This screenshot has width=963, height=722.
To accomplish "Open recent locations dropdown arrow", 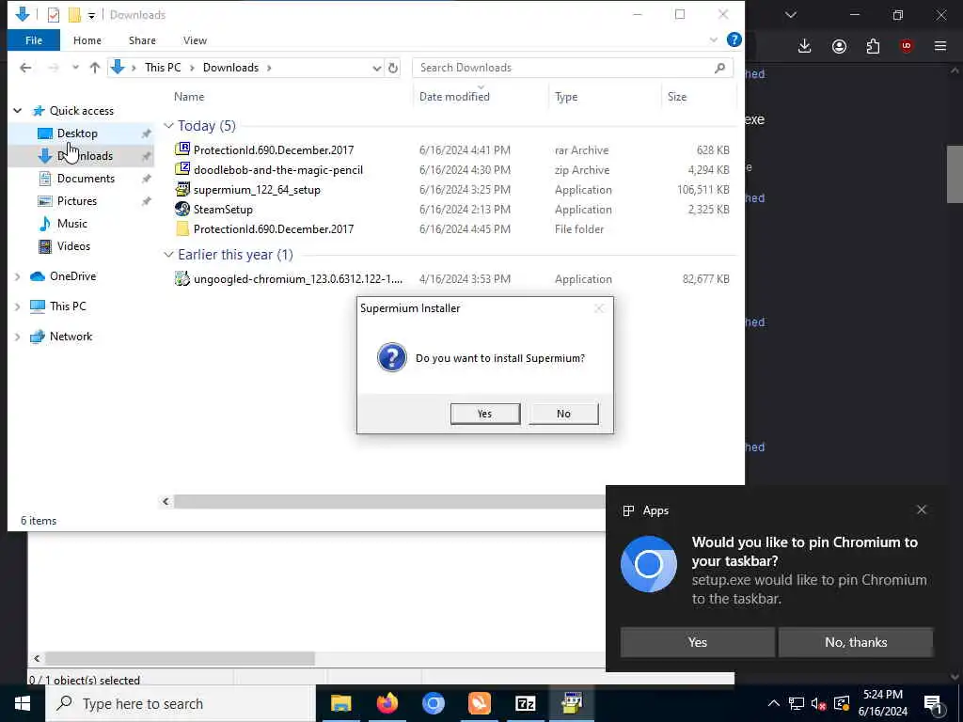I will point(75,68).
